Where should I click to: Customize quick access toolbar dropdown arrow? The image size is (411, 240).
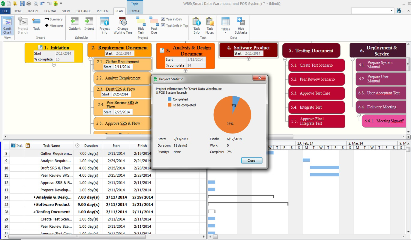61,4
